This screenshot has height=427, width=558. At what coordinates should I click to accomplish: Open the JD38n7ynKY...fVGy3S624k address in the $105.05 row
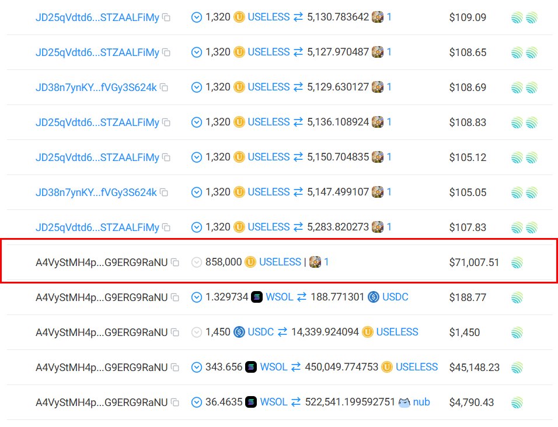tap(96, 192)
